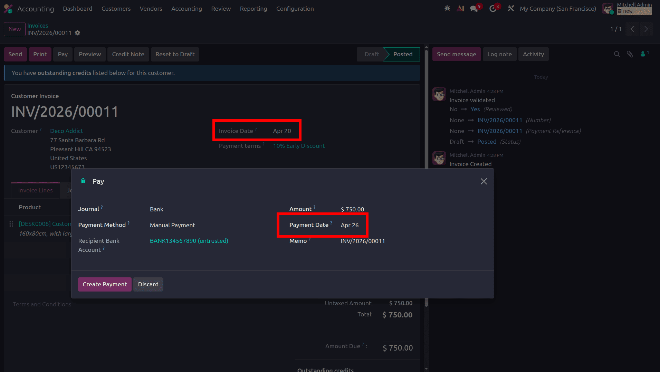Open the developer tools wrench icon
Viewport: 660px width, 372px height.
pyautogui.click(x=511, y=8)
